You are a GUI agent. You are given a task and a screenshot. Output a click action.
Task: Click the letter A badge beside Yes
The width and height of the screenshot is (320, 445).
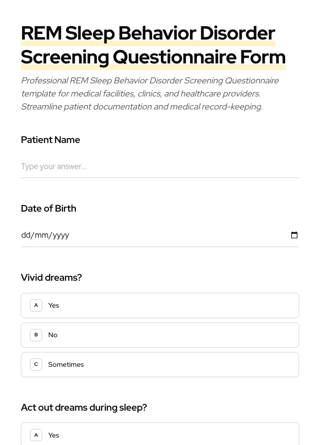coord(36,305)
